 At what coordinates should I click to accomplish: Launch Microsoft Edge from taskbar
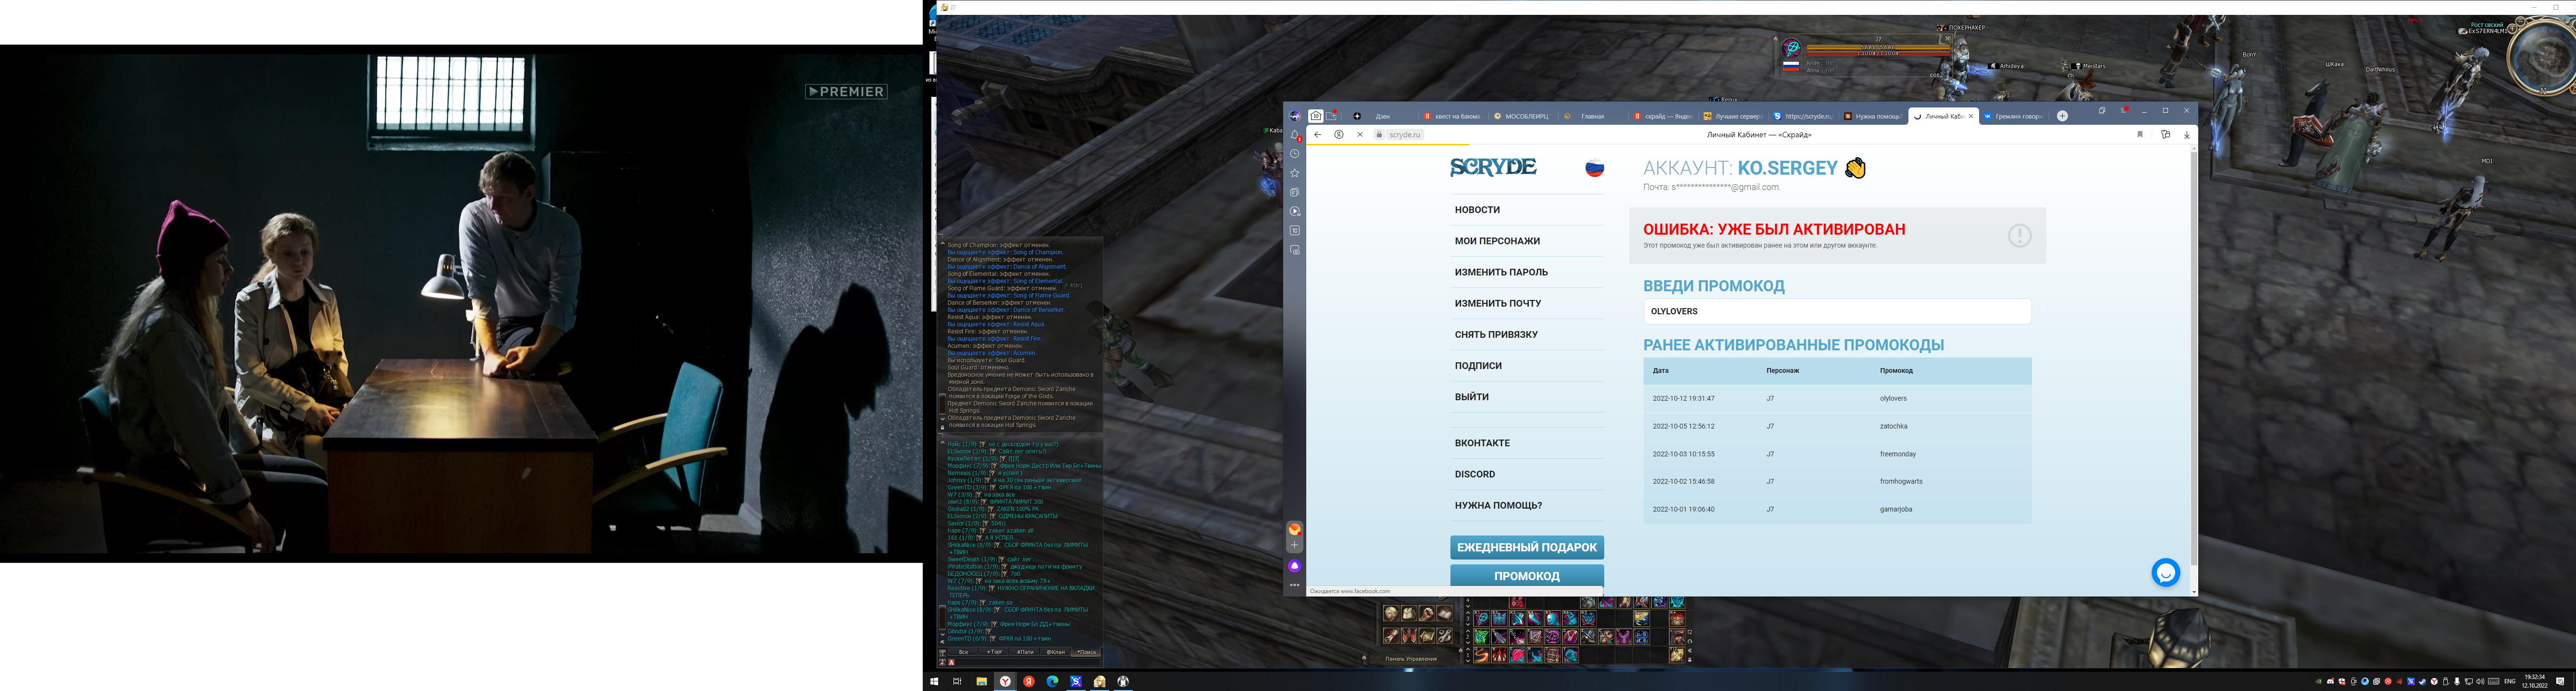1052,681
